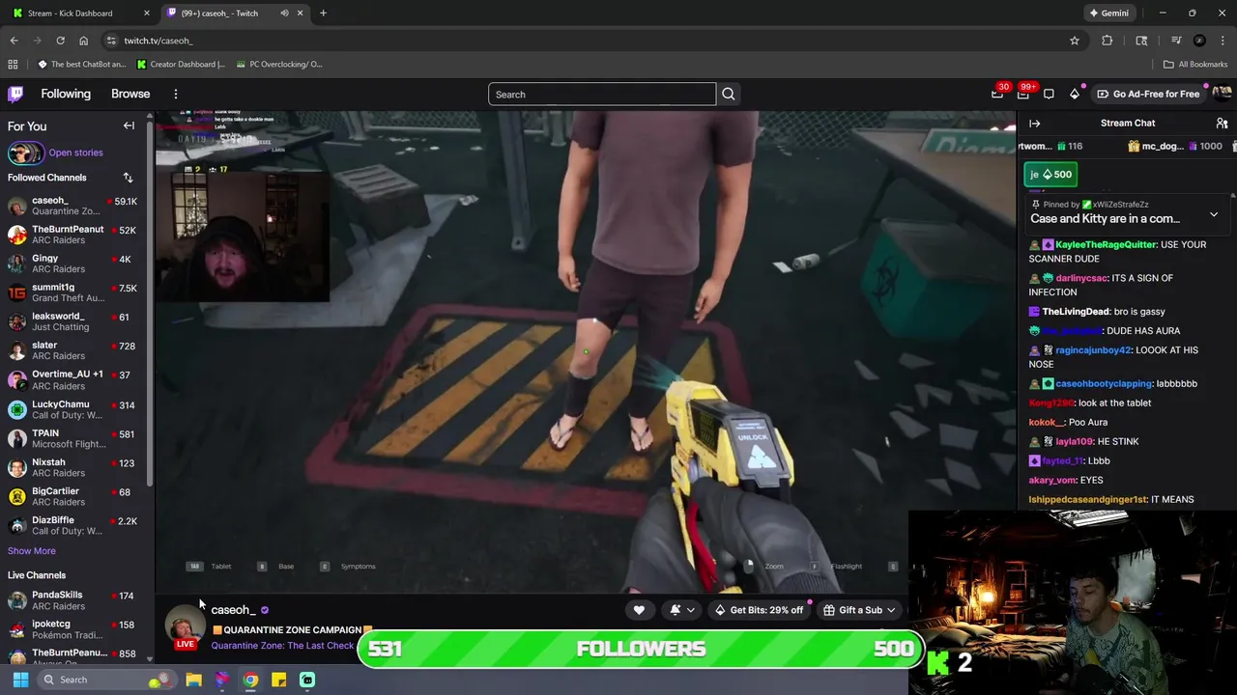Click the Twitch search input field
This screenshot has width=1237, height=695.
(602, 94)
